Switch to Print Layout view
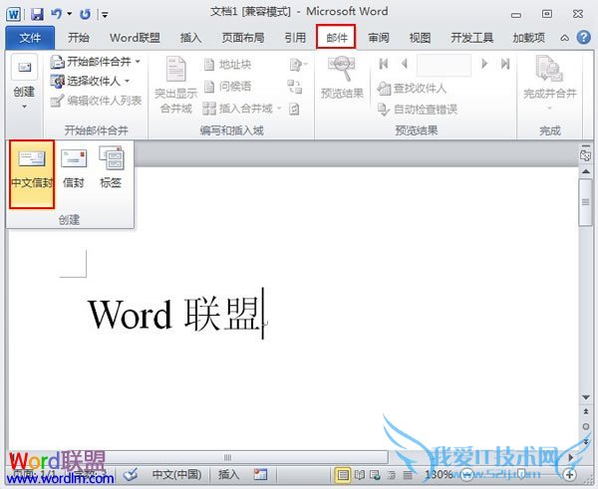Screen dimensions: 598x489 (x=343, y=475)
